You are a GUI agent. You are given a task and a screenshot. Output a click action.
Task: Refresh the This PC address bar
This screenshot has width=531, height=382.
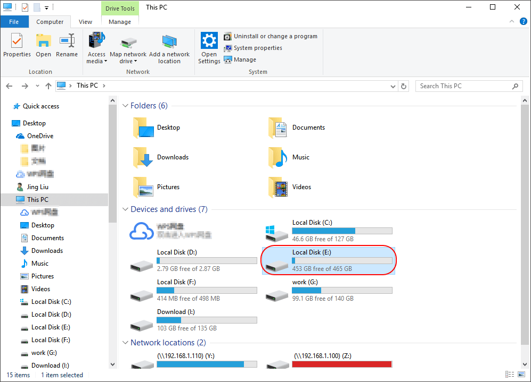coord(404,86)
